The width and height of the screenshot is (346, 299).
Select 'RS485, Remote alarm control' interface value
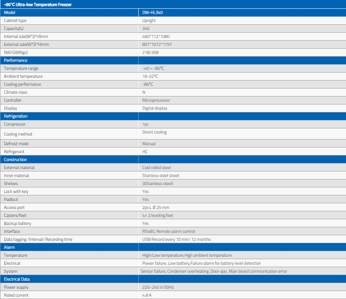[x=169, y=231]
